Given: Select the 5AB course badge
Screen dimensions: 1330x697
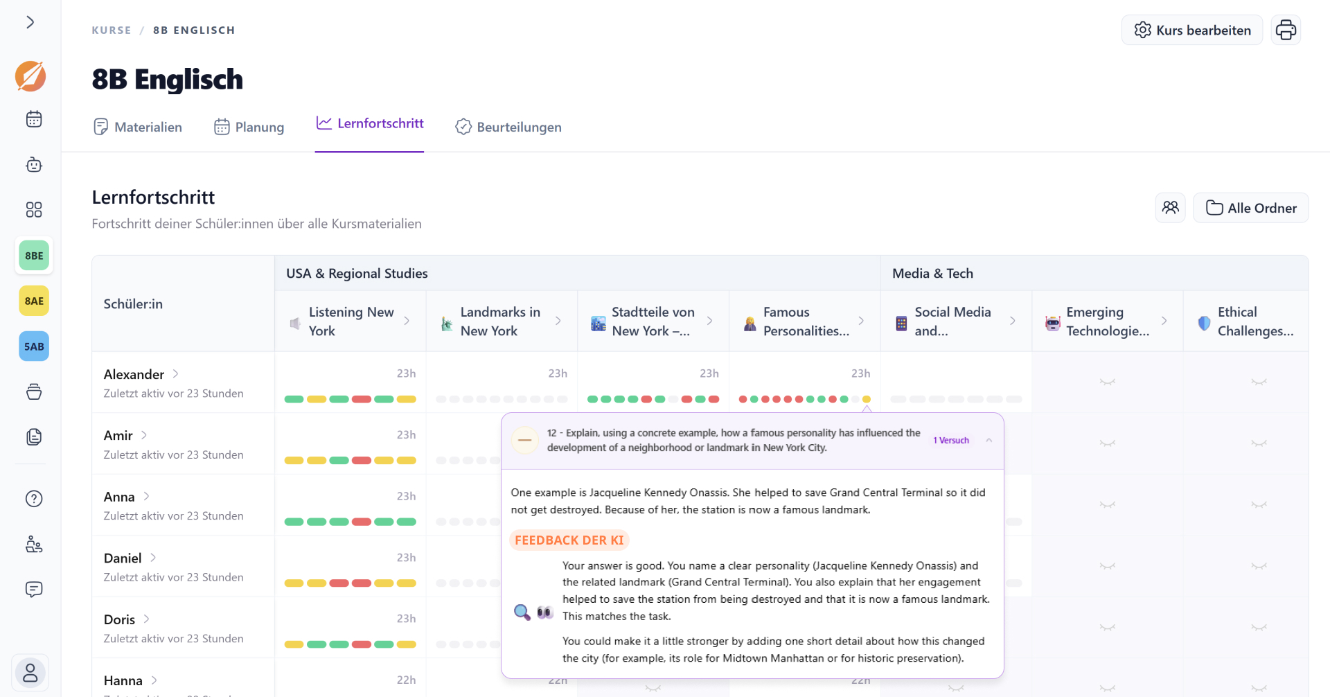Looking at the screenshot, I should (x=33, y=346).
